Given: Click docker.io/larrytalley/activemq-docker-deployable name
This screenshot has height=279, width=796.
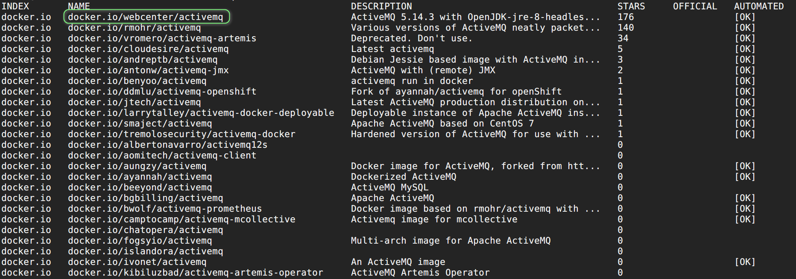Looking at the screenshot, I should pos(201,113).
